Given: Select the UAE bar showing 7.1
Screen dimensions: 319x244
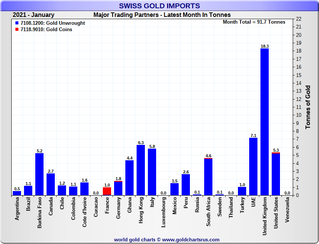Looking at the screenshot, I should pos(253,167).
